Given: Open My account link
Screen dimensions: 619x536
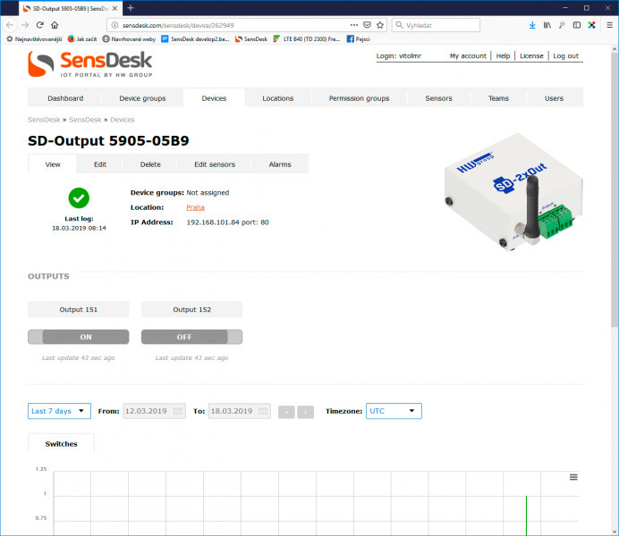Looking at the screenshot, I should click(468, 56).
